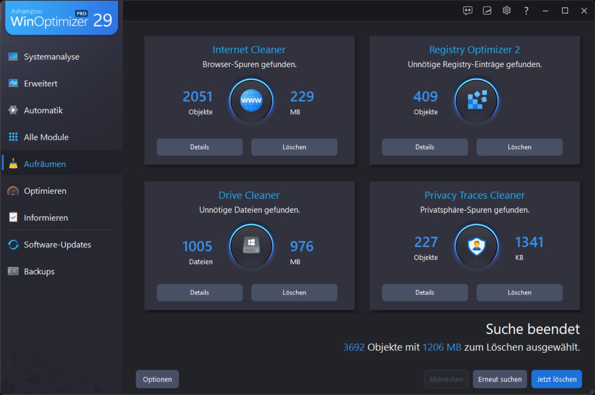Click 'Unnötige Registry-Einträge gefunden.' text

(475, 65)
